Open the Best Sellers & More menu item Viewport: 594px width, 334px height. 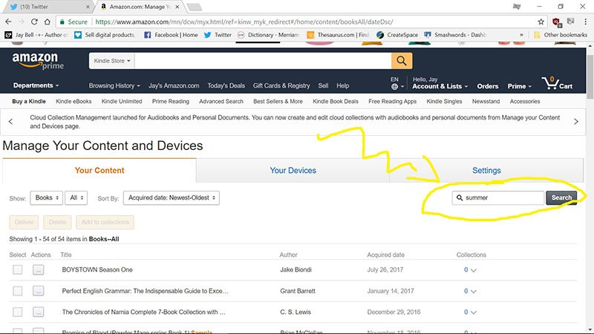(278, 102)
